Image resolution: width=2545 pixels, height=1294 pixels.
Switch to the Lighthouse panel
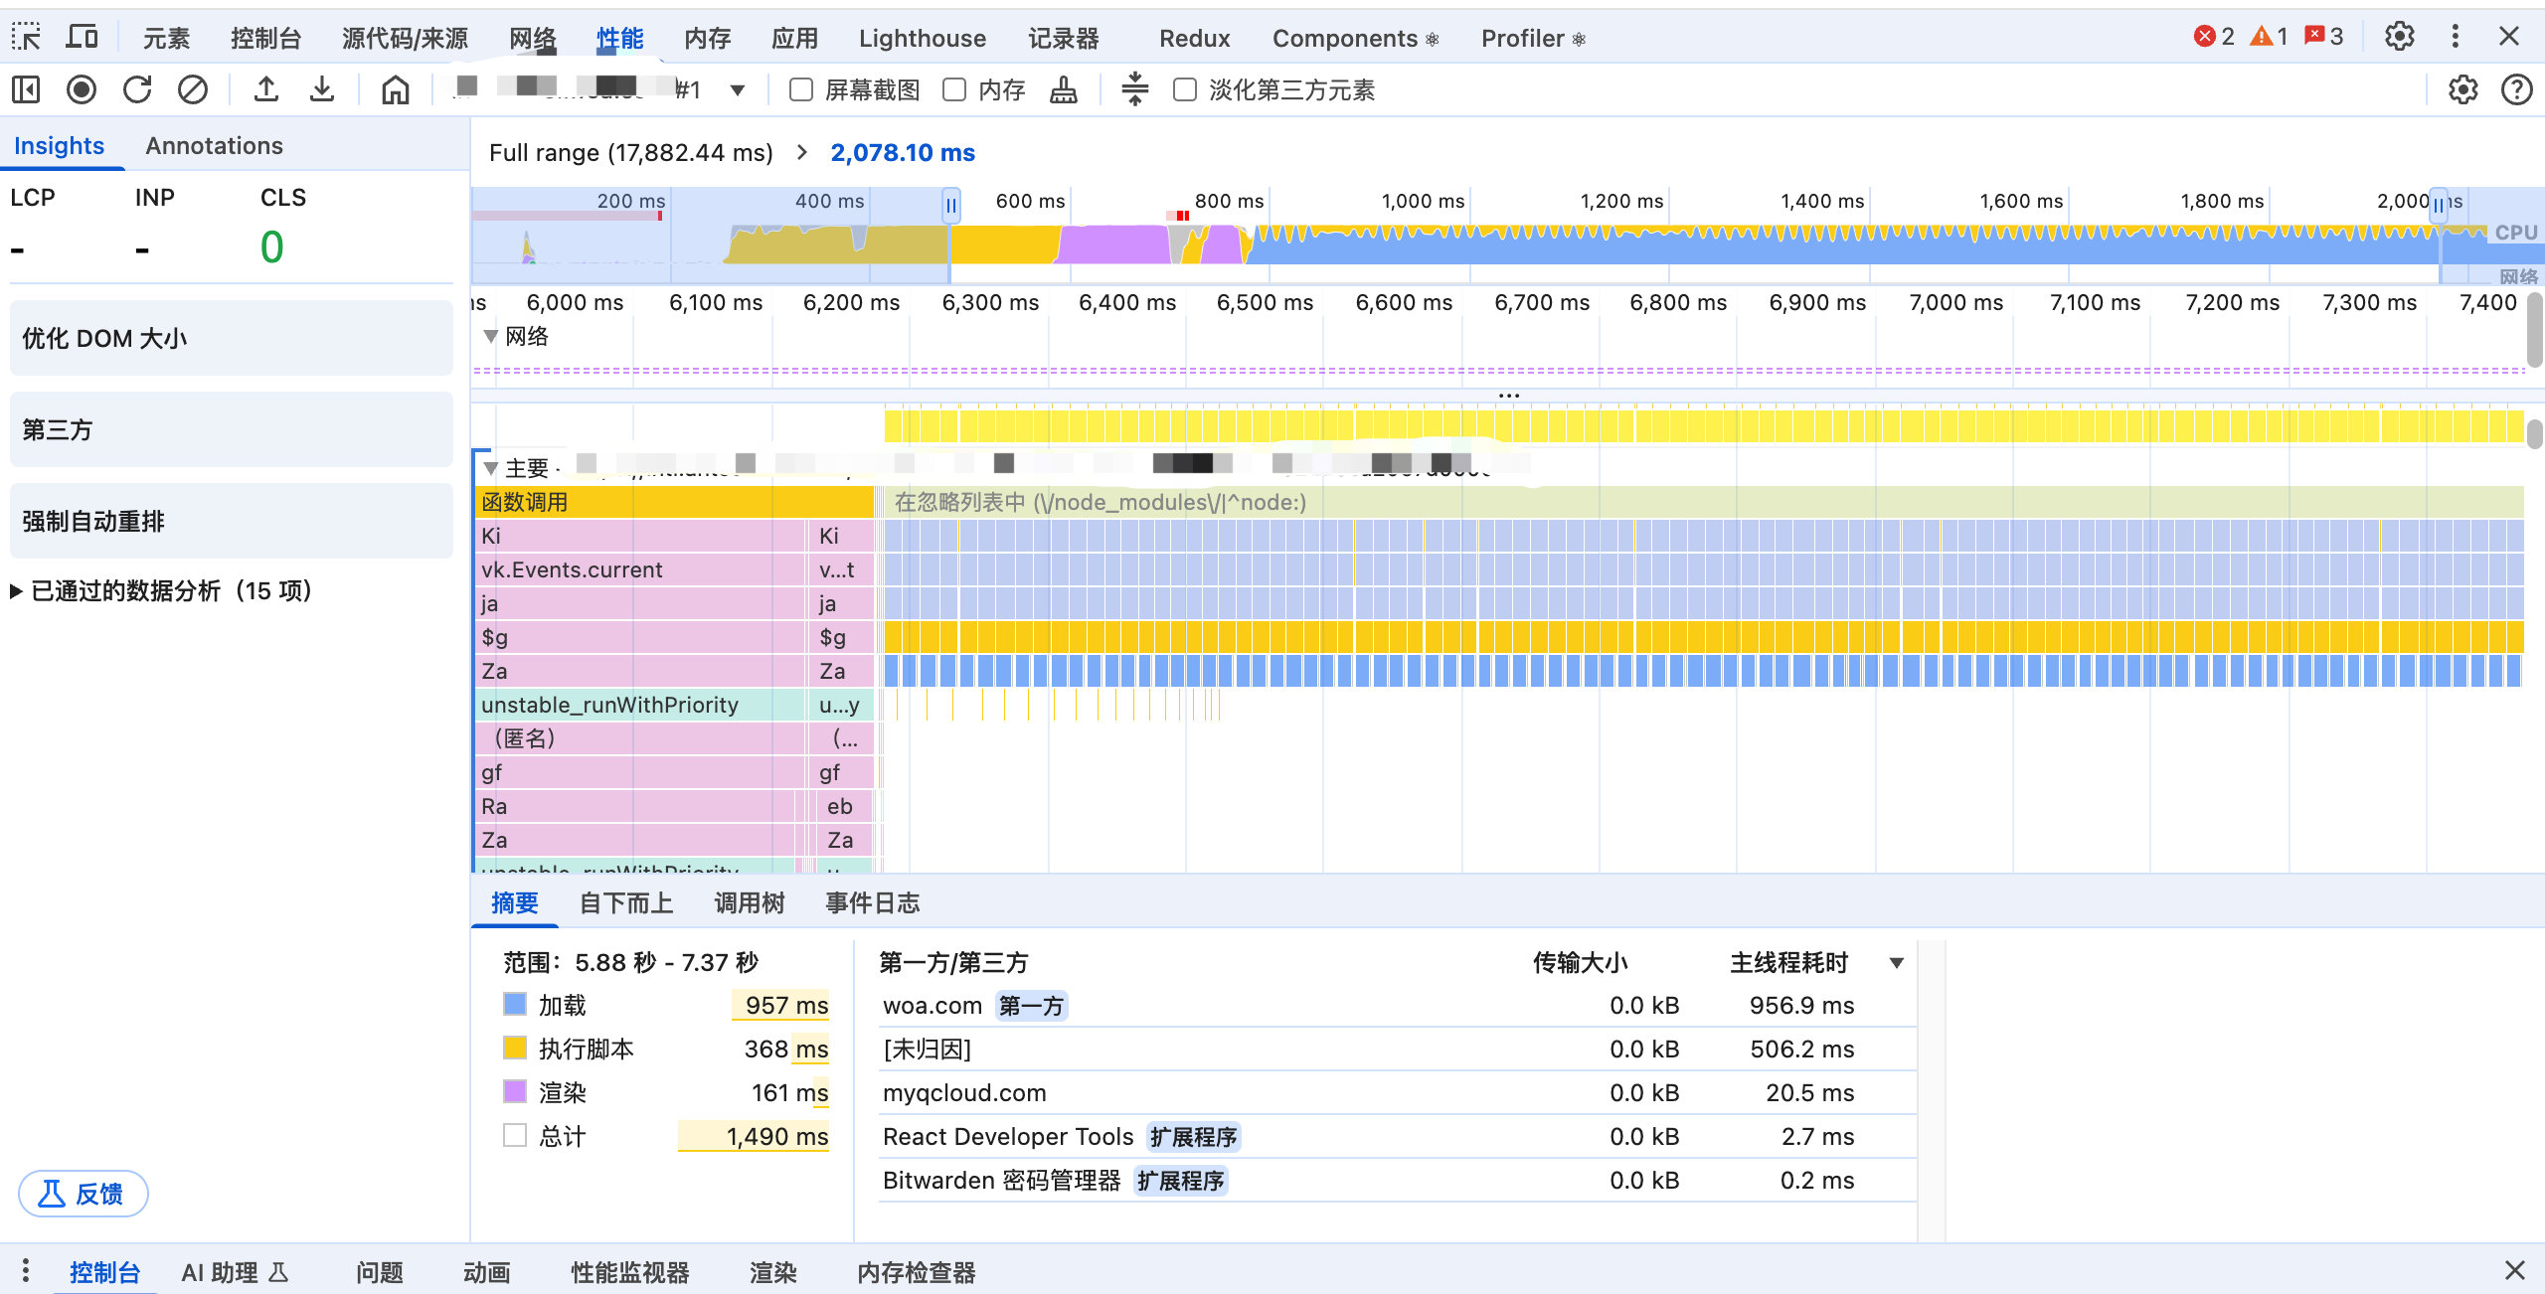click(921, 38)
